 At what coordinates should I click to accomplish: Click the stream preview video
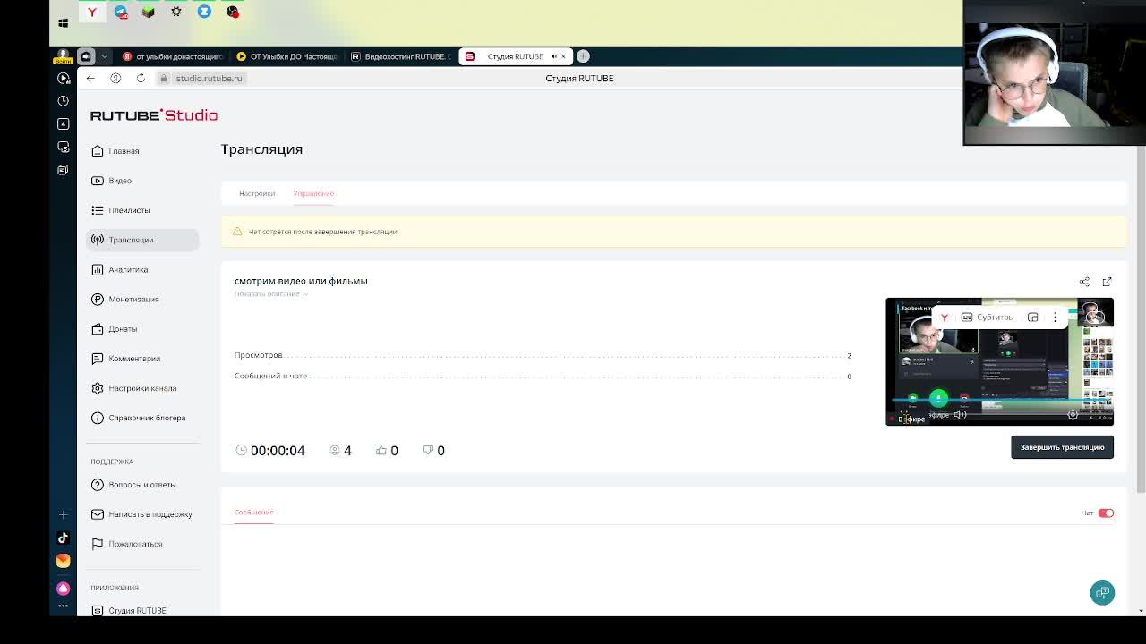pos(999,361)
